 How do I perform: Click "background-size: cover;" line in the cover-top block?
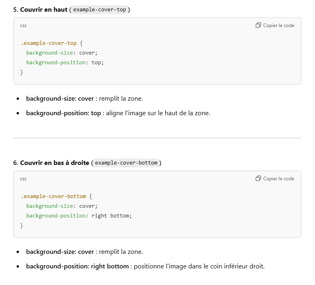62,53
